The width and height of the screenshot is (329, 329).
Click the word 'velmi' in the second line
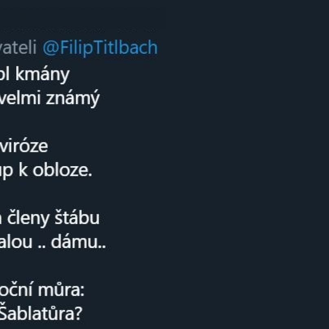(x=20, y=98)
